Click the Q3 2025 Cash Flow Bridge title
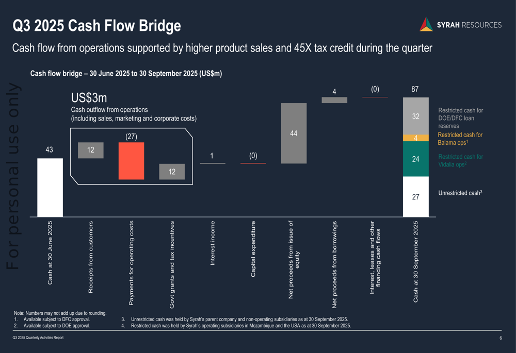The image size is (516, 353). [x=97, y=25]
